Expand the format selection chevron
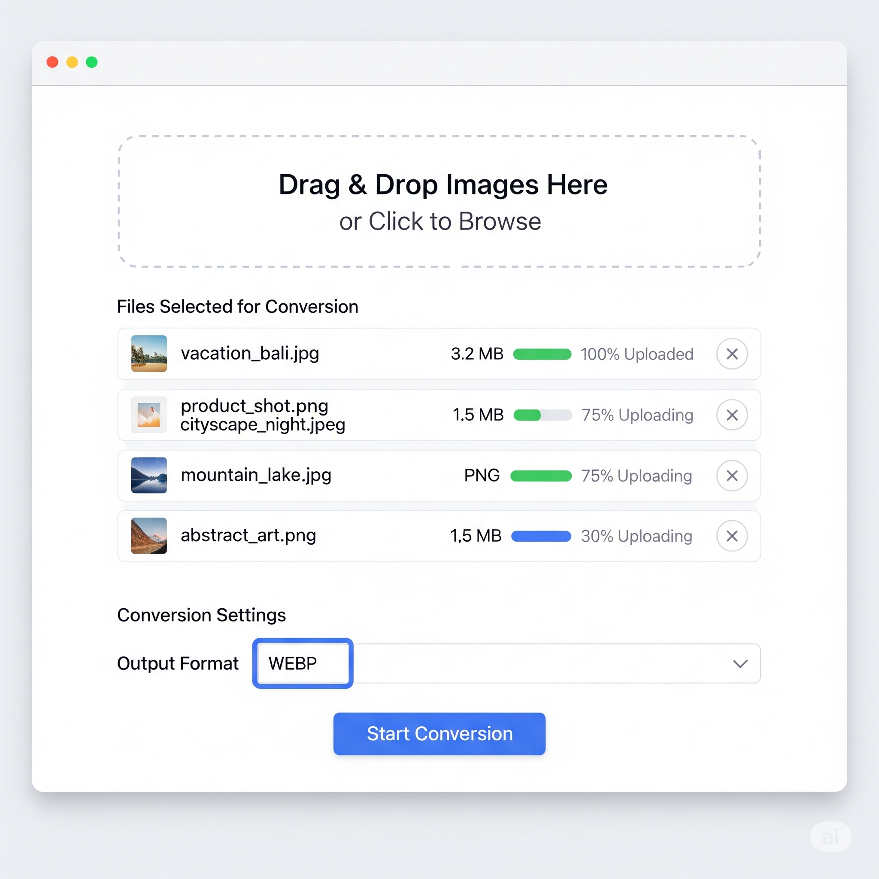 pos(740,664)
